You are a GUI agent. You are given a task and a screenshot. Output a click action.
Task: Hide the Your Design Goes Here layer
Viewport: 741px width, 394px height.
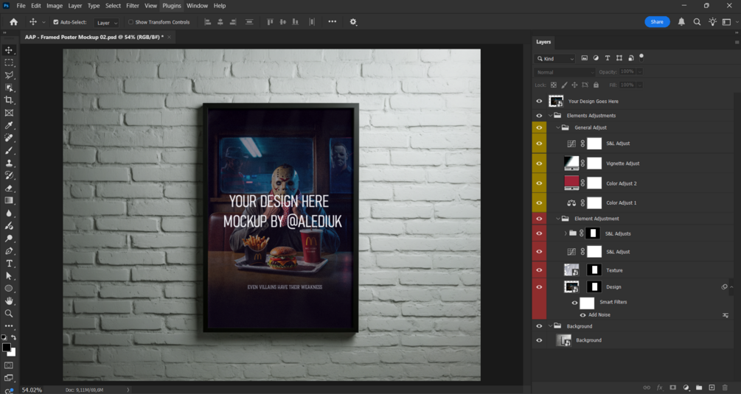(x=539, y=101)
